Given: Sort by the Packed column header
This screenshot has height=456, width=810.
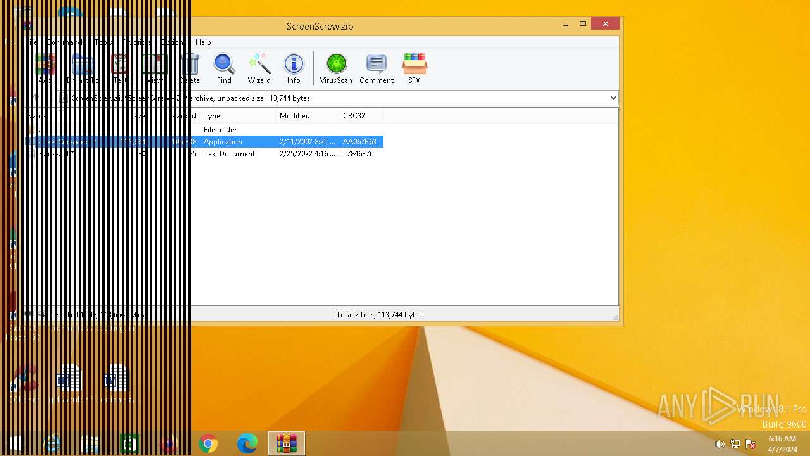Looking at the screenshot, I should click(174, 116).
